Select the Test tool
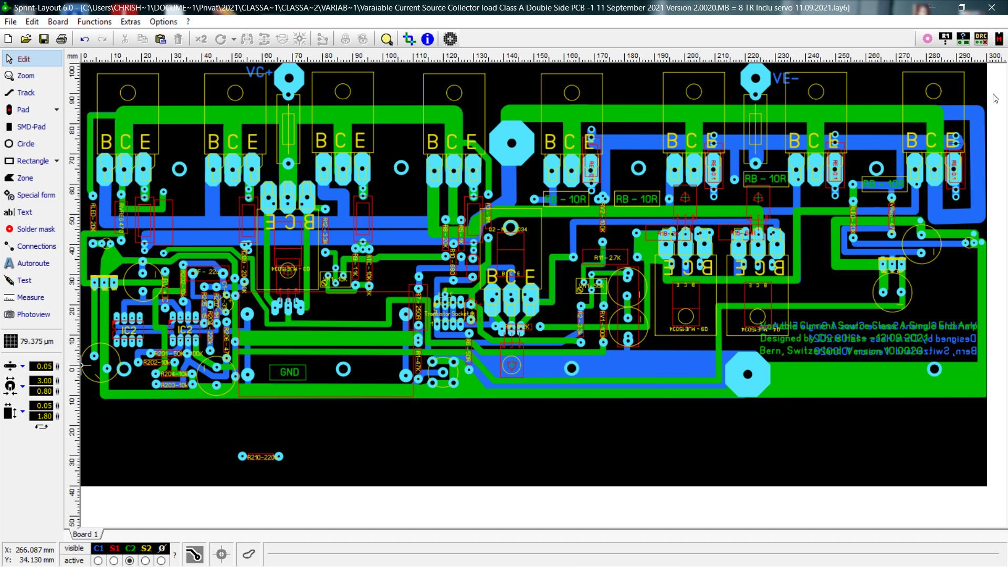This screenshot has width=1008, height=567. click(x=32, y=280)
